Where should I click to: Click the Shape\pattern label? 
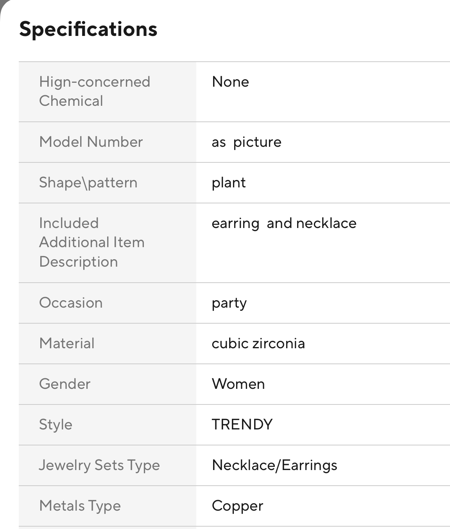point(88,183)
